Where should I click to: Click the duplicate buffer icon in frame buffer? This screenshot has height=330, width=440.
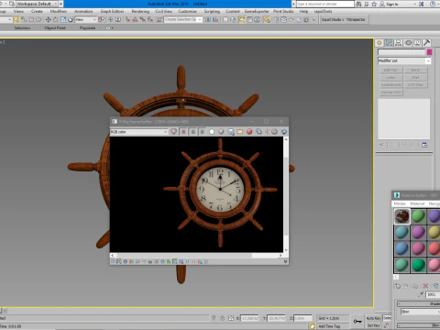[258, 132]
